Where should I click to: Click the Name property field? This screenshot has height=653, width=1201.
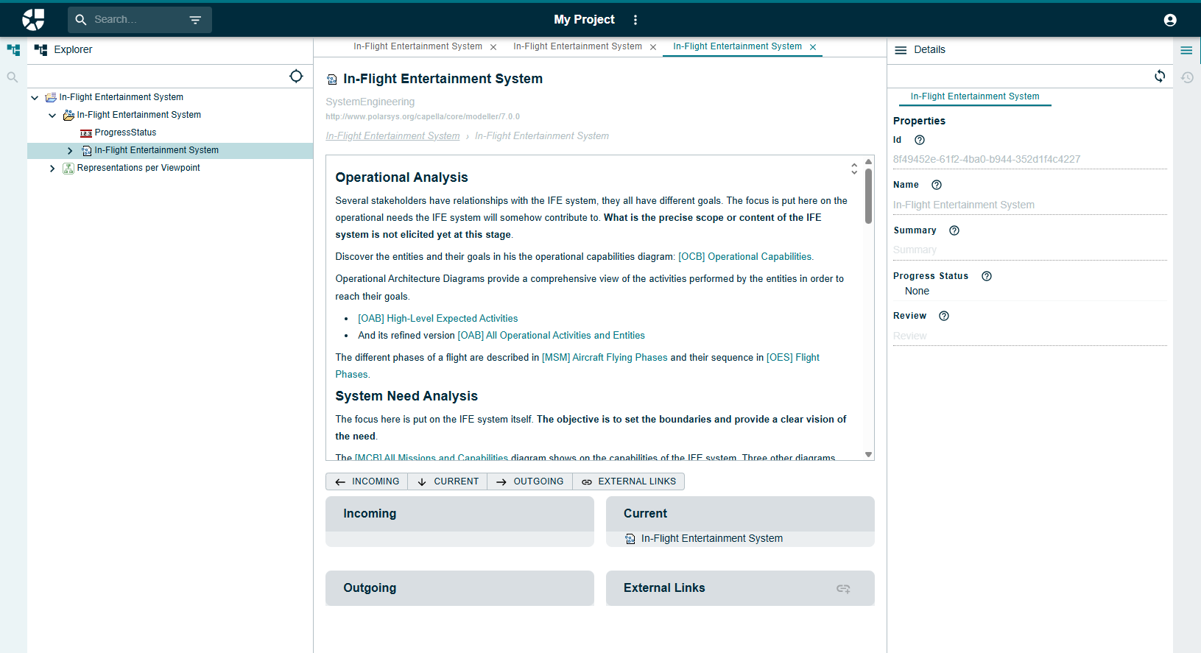1029,205
